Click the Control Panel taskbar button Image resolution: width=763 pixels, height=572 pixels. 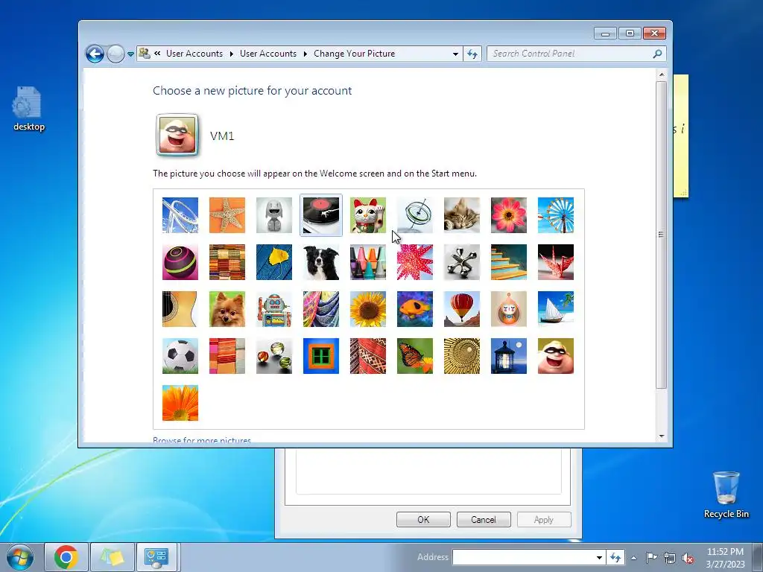(x=157, y=557)
